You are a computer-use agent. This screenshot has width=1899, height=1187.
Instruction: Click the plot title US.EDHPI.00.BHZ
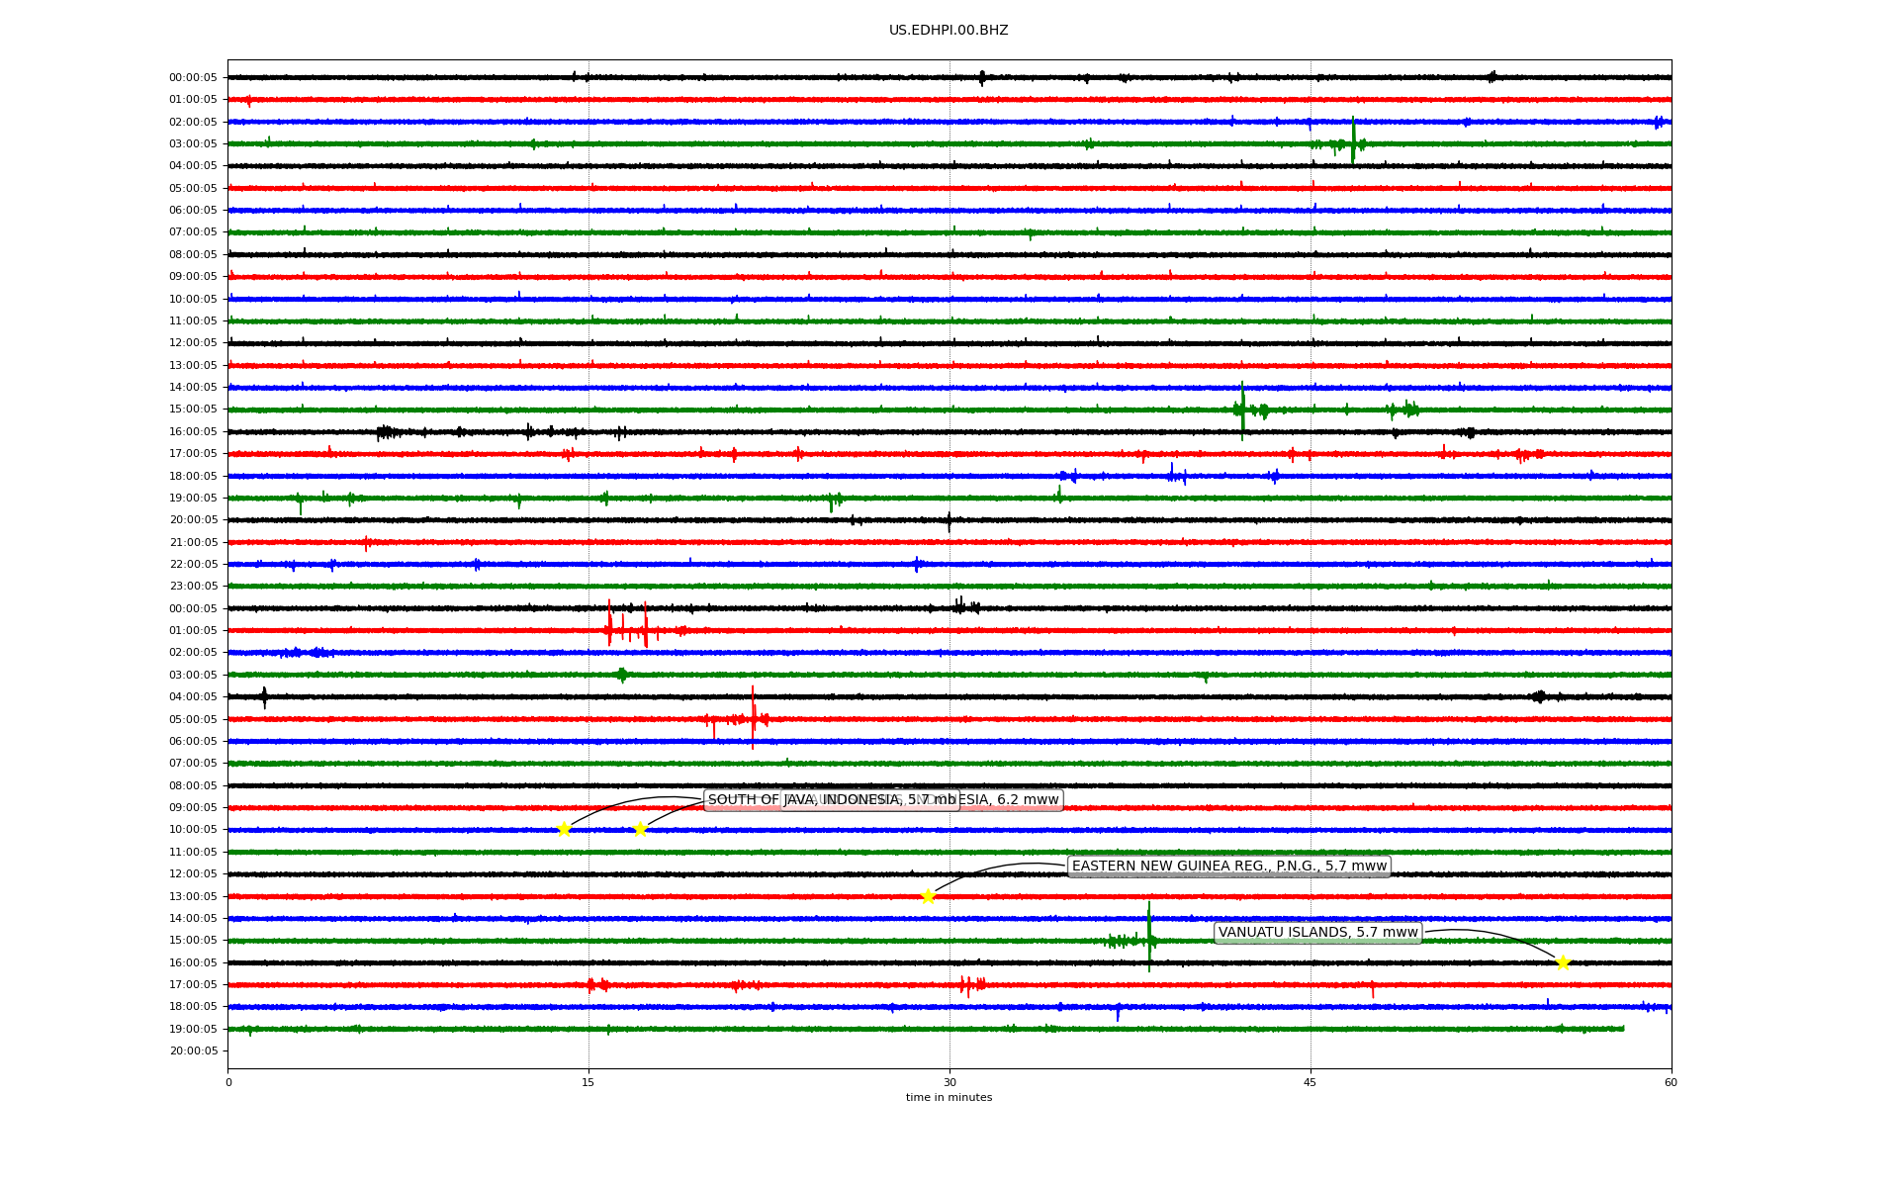click(x=949, y=31)
